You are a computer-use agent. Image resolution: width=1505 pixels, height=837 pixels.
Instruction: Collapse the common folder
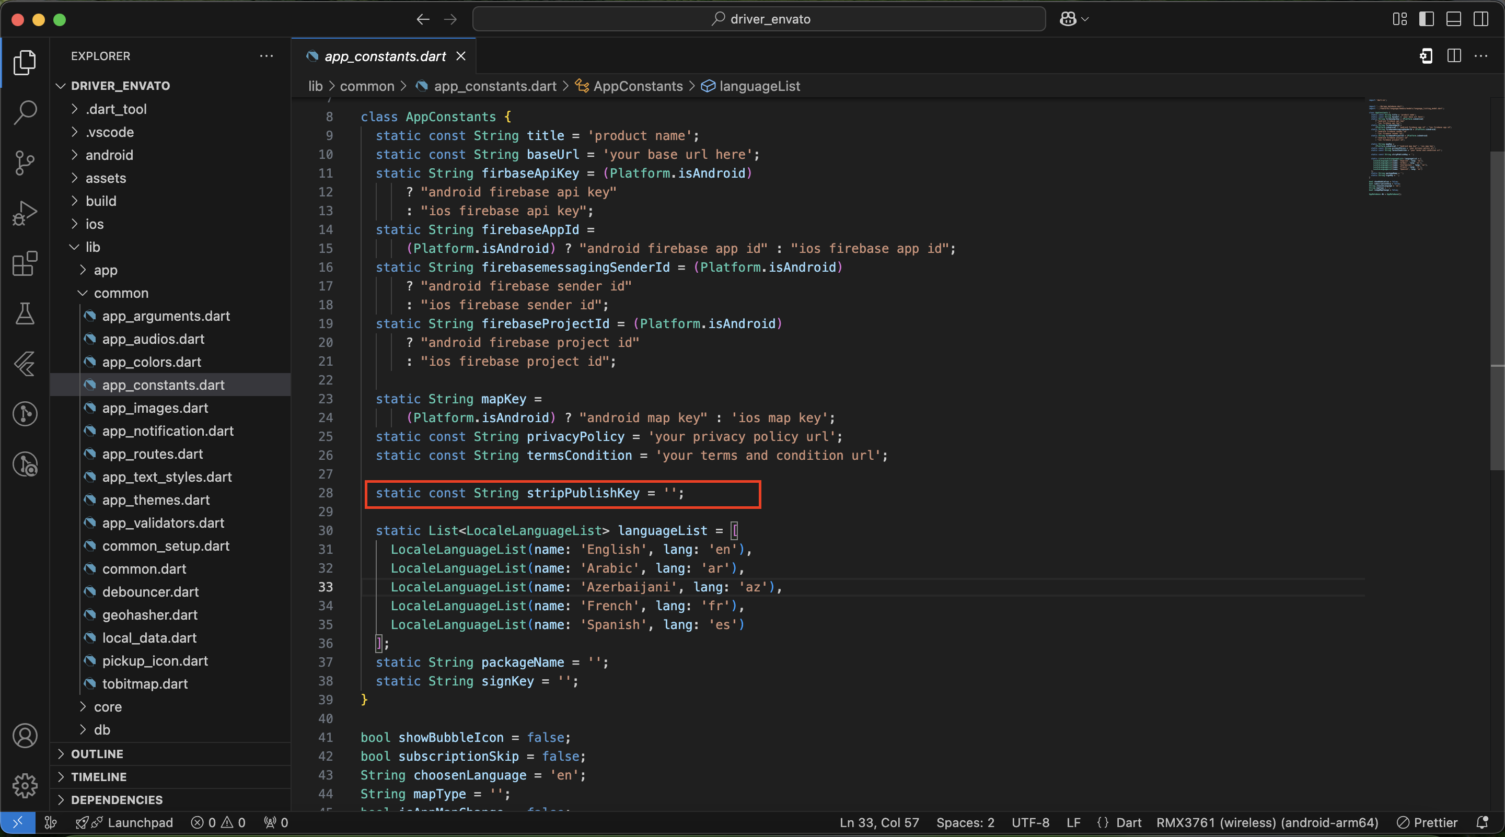[121, 293]
